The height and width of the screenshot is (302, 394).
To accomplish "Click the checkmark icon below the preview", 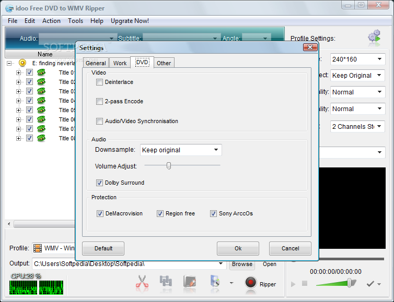I will 370,284.
